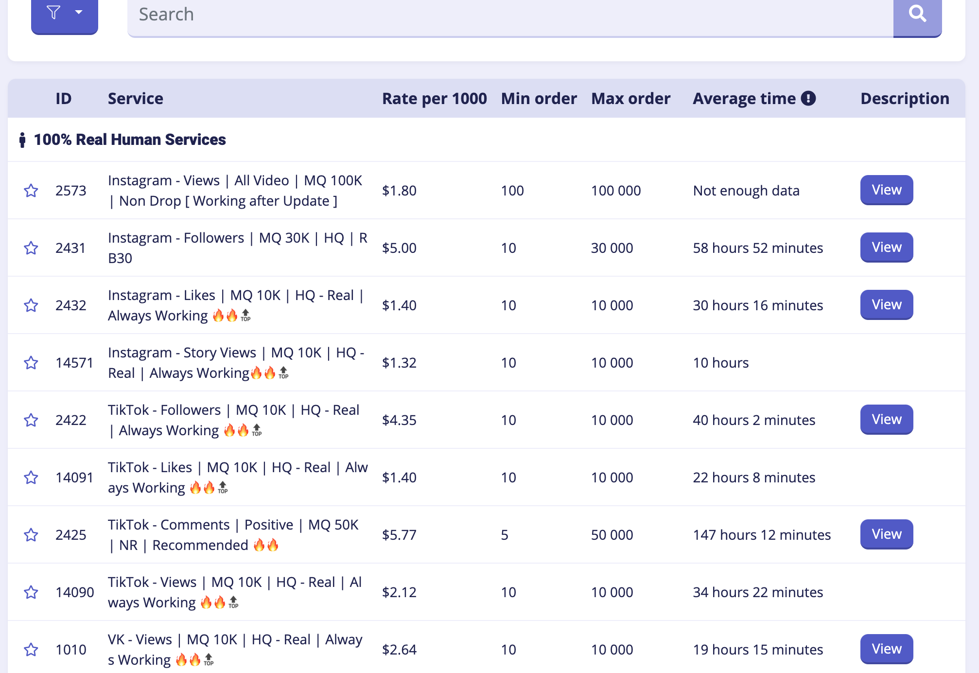
Task: Click min order value 5 for service 2425
Action: point(505,535)
